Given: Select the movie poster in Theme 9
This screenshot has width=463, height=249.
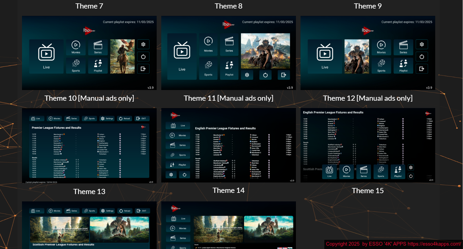Looking at the screenshot, I should (357, 56).
